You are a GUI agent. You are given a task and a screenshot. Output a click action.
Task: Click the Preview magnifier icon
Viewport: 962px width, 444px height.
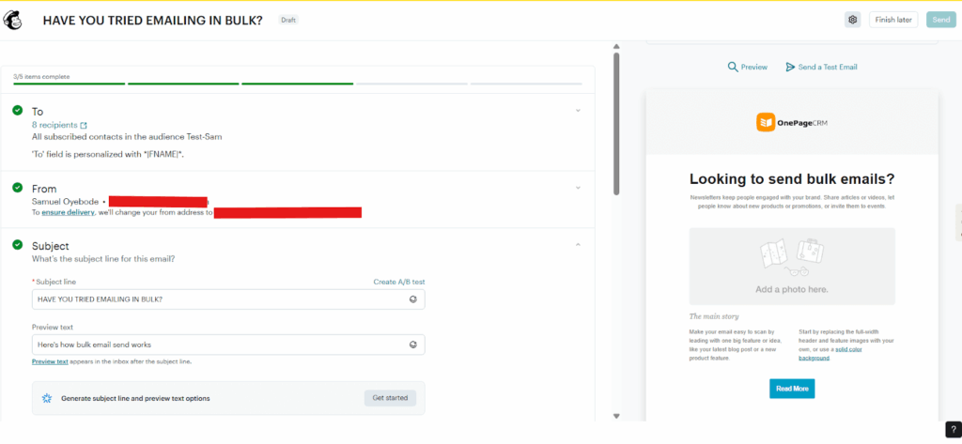[733, 67]
